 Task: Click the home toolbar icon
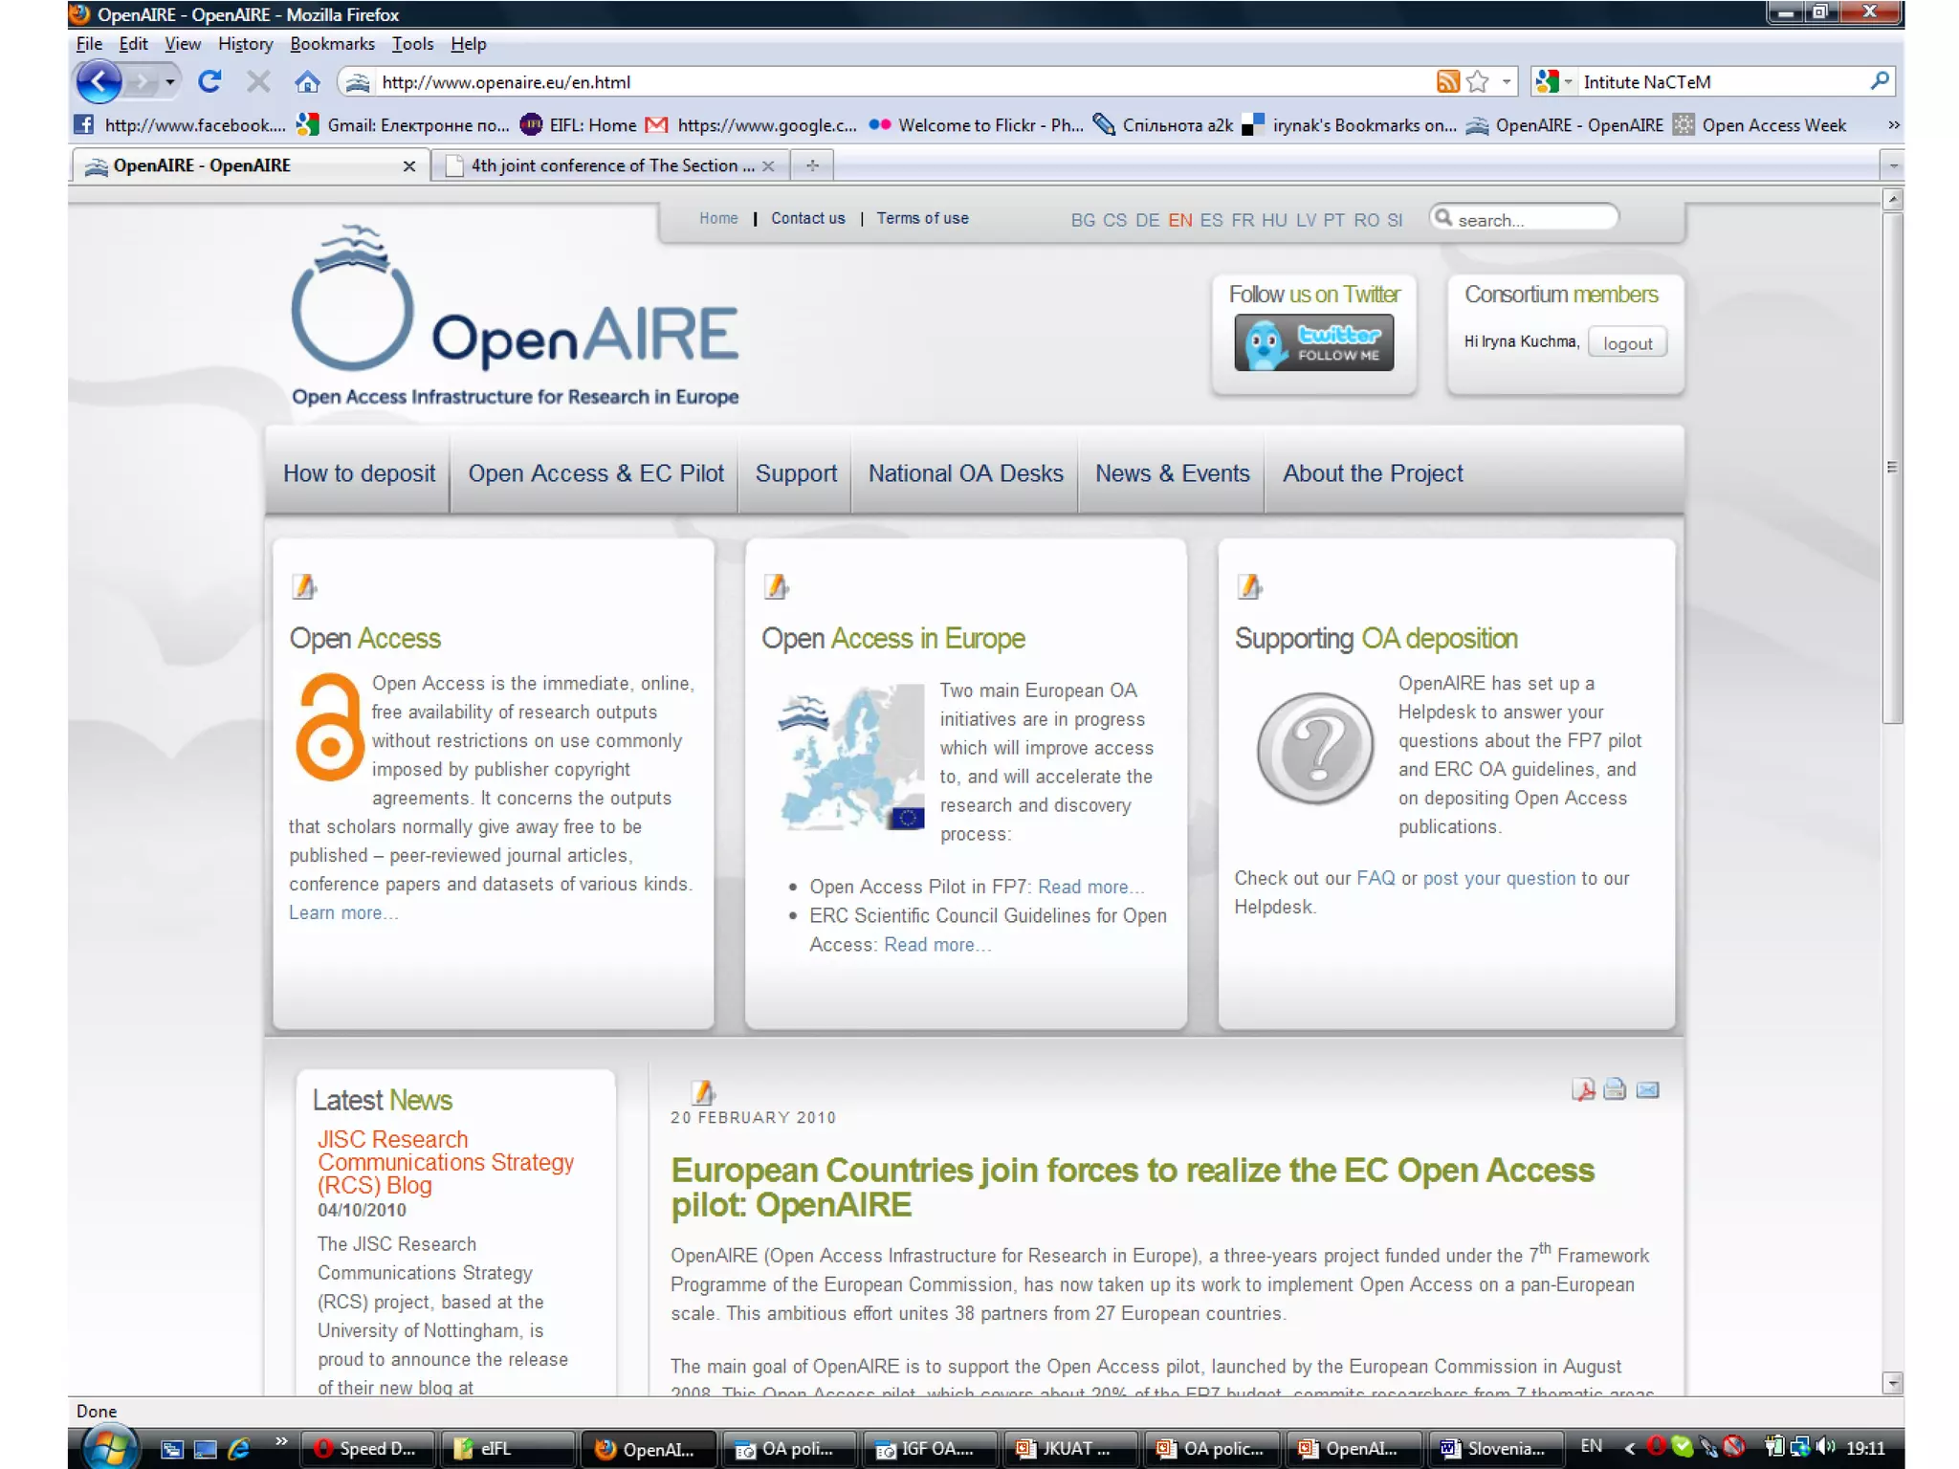pyautogui.click(x=307, y=82)
